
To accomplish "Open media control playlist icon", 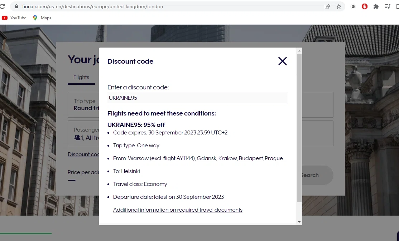I will point(387,6).
